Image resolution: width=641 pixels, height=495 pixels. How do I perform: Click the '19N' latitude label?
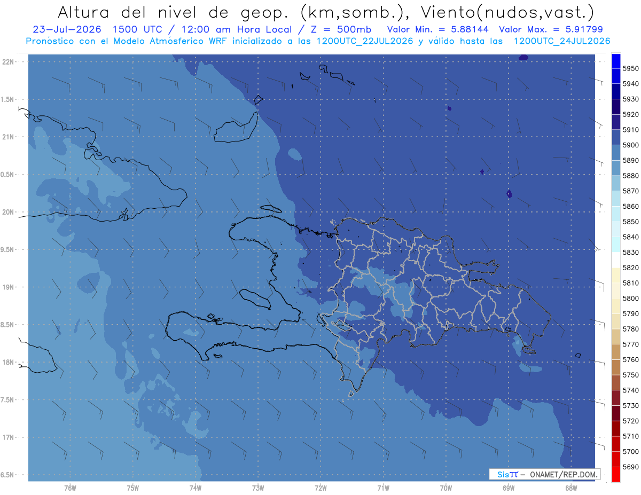(x=7, y=287)
